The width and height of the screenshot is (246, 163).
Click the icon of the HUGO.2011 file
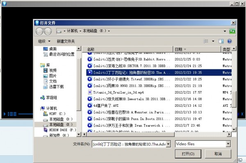(x=89, y=85)
